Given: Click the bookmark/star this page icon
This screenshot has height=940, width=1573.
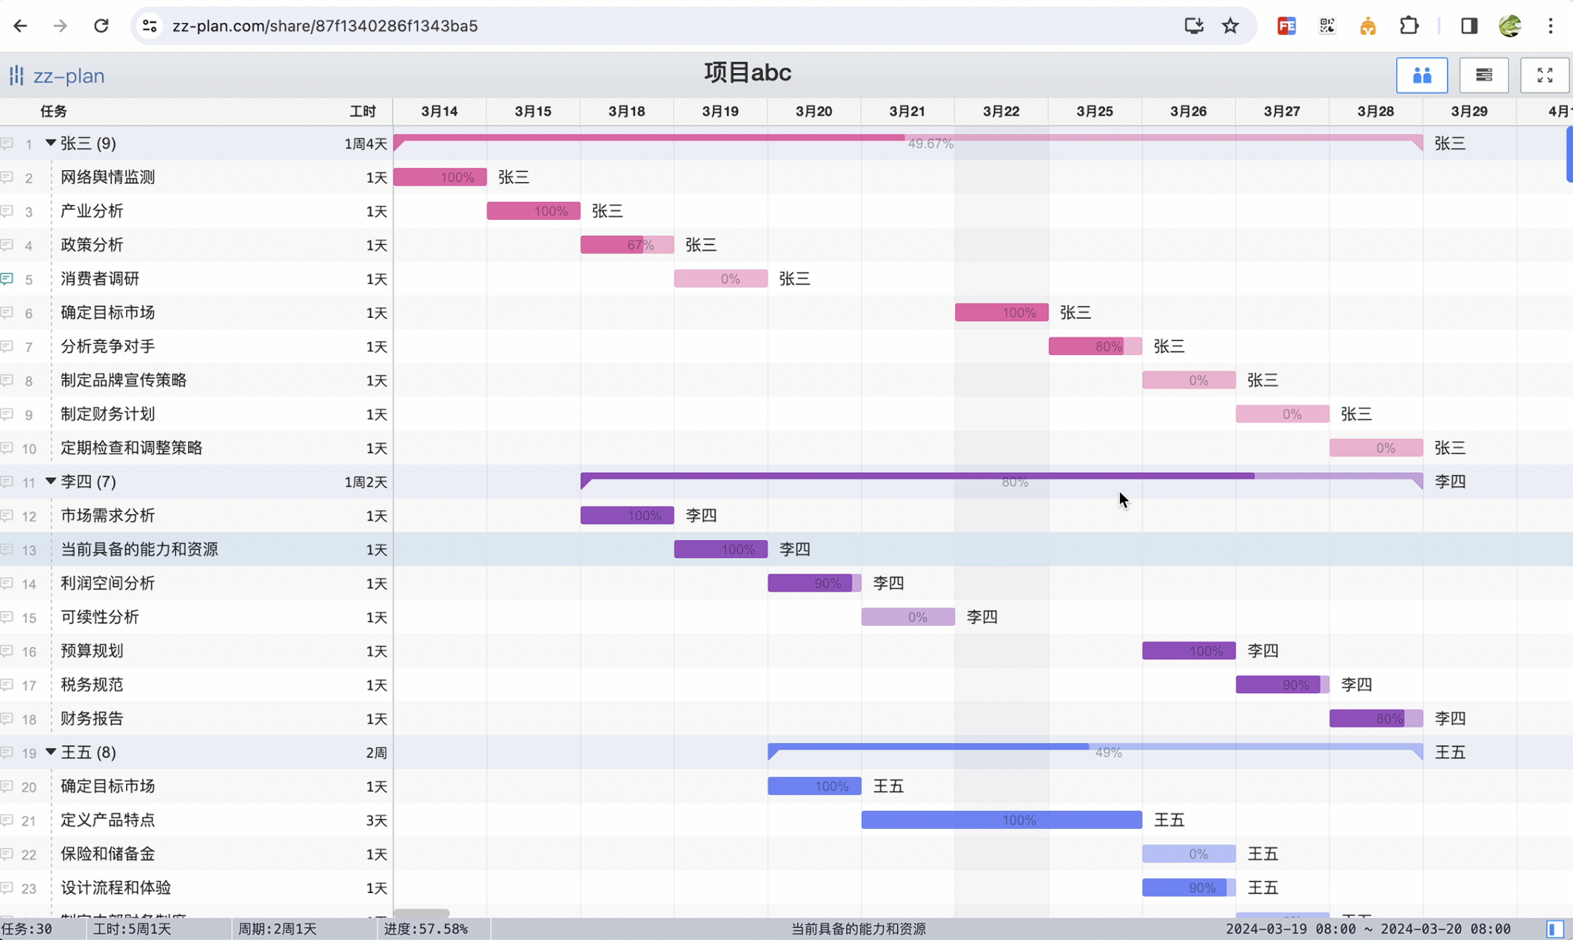Looking at the screenshot, I should tap(1233, 25).
